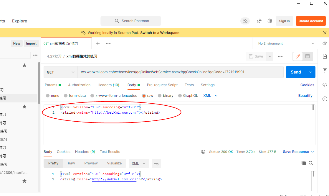Screen dimensions: 329x196
Task: Open the Pre-request Script tab
Action: [162, 85]
